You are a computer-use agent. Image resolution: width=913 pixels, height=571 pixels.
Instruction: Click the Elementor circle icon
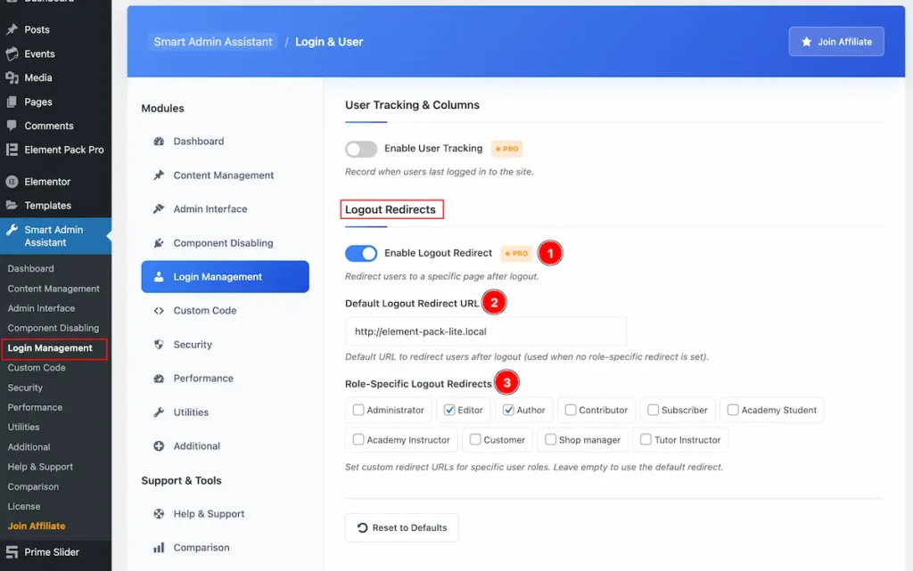(12, 182)
